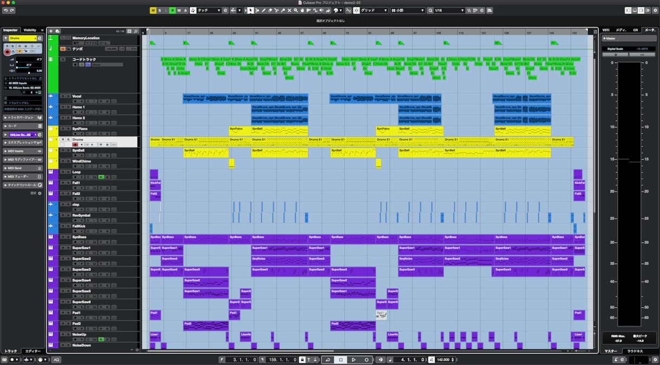Image resolution: width=660 pixels, height=365 pixels.
Task: Toggle the Cycle loop button
Action: [327, 360]
